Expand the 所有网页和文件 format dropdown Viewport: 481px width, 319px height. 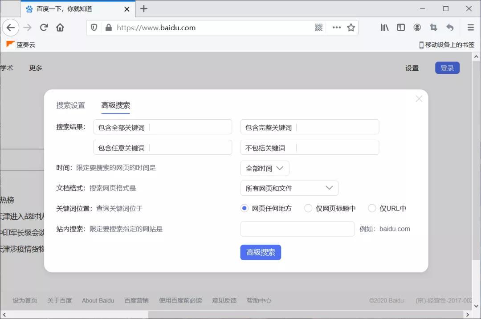289,188
